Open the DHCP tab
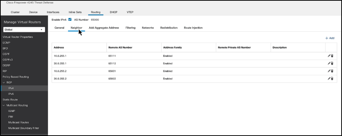 (x=114, y=12)
